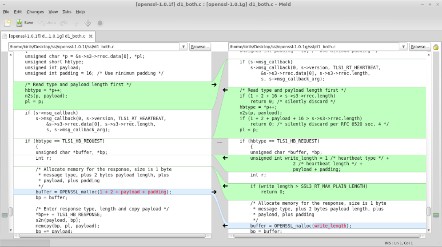Click Browse for the left file
This screenshot has height=247, width=442.
200,47
